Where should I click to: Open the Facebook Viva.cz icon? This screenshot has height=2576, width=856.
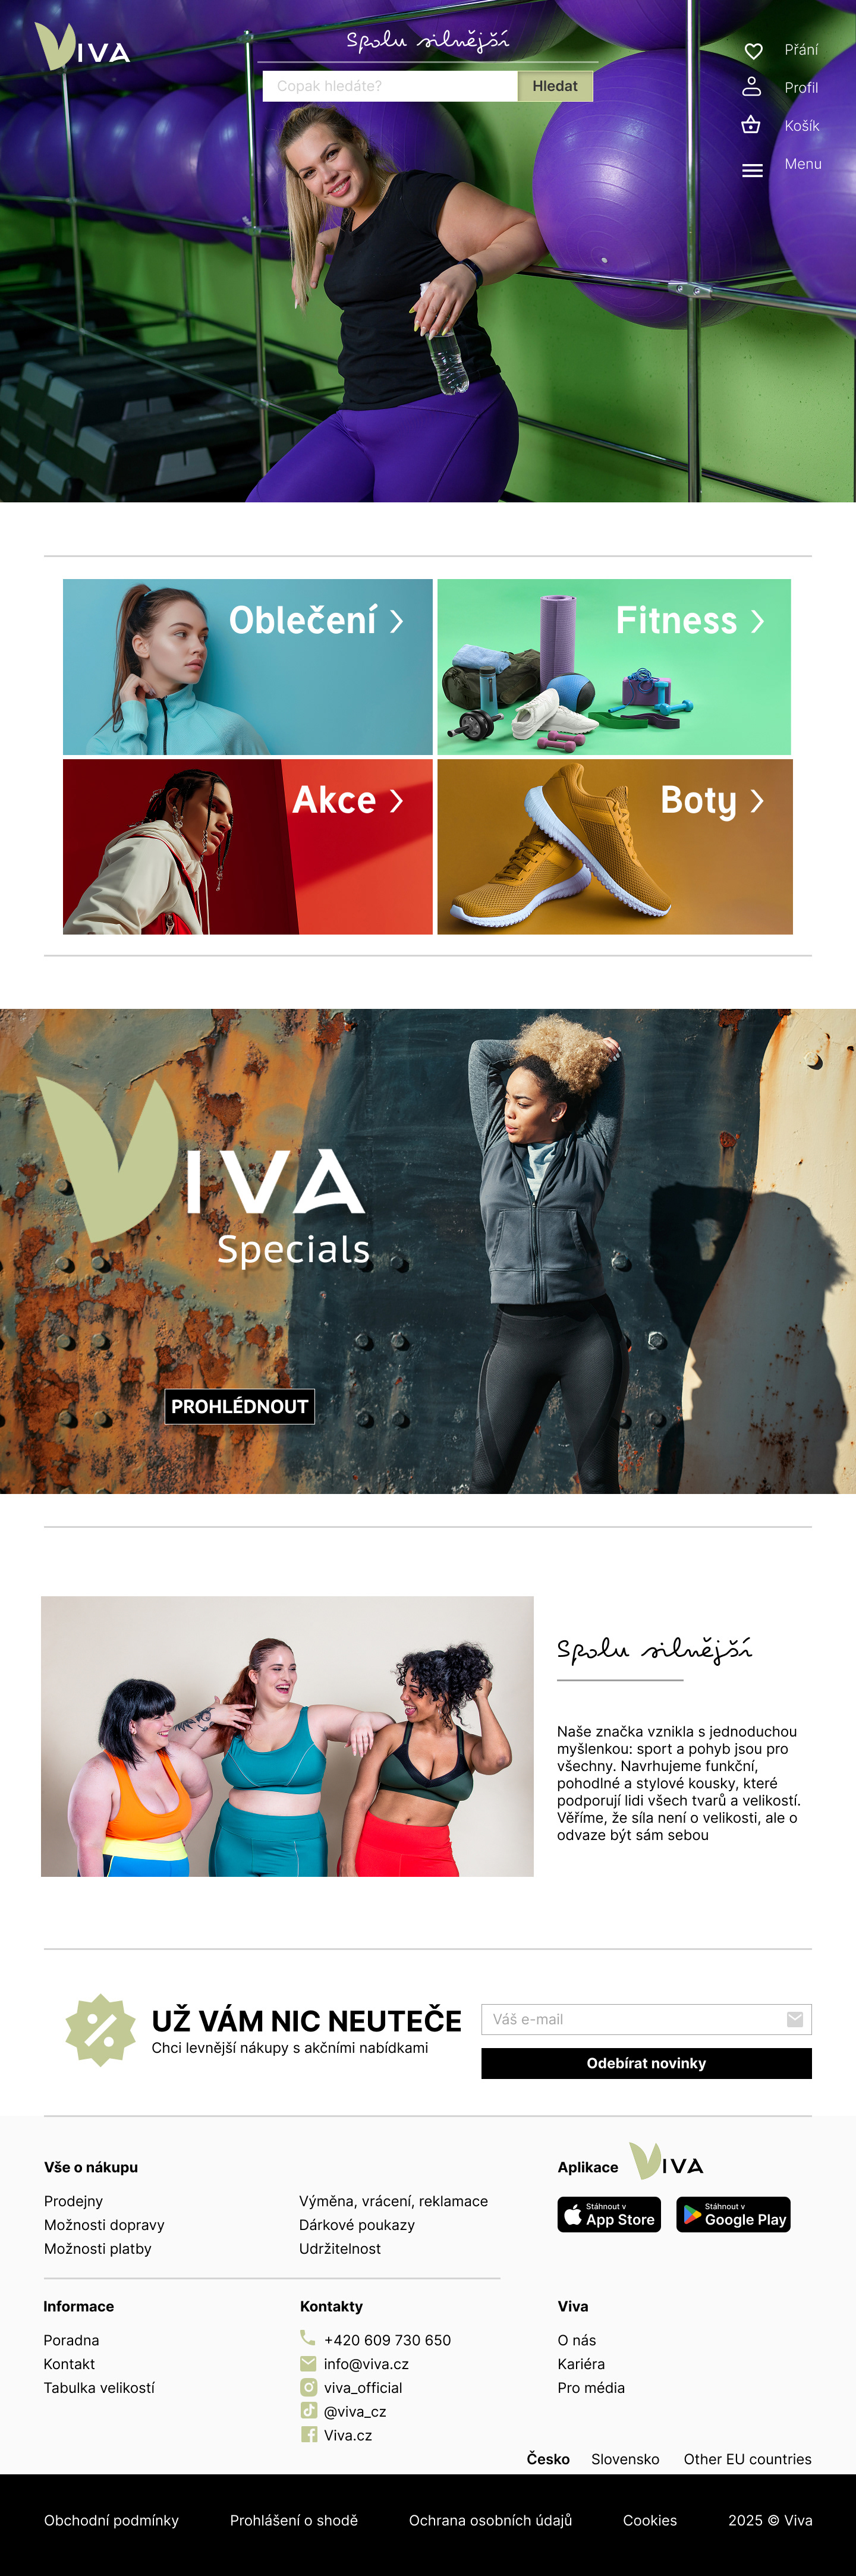click(309, 2435)
